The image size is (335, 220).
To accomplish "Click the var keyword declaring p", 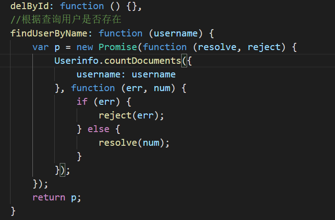I will [41, 47].
